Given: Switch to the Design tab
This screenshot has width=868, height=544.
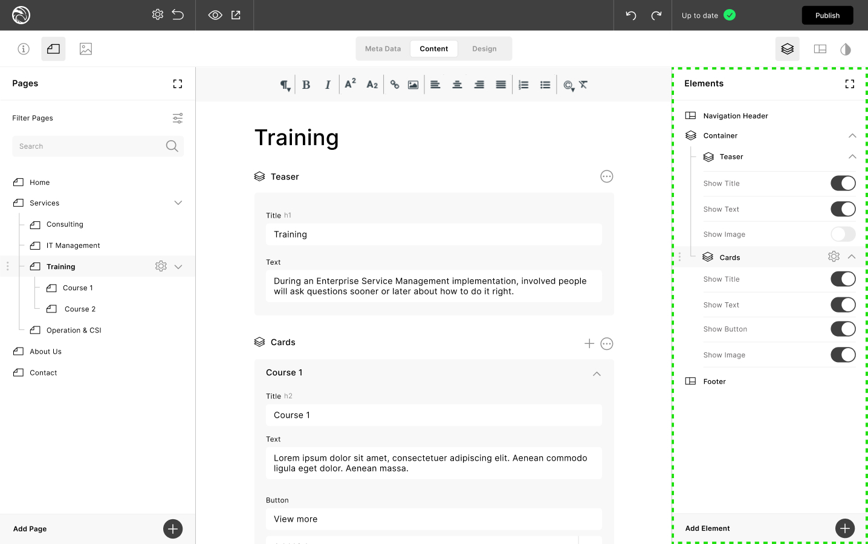Looking at the screenshot, I should [484, 49].
